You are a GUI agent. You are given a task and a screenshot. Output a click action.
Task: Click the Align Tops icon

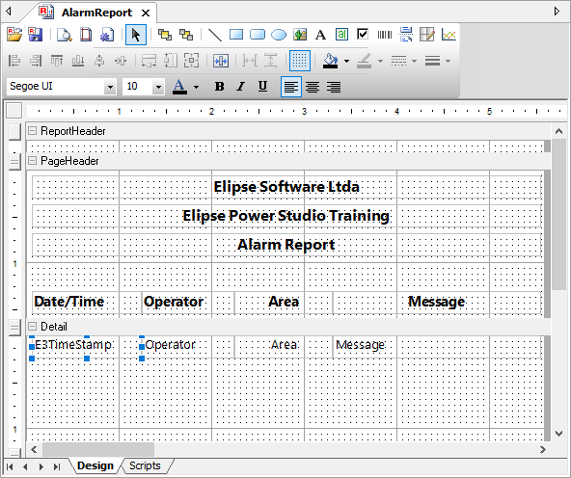point(57,61)
